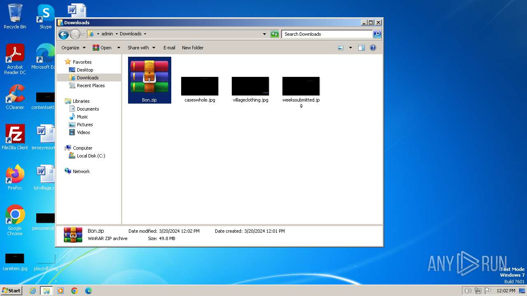Select the Bon.zip WinRAR archive file

tap(149, 80)
